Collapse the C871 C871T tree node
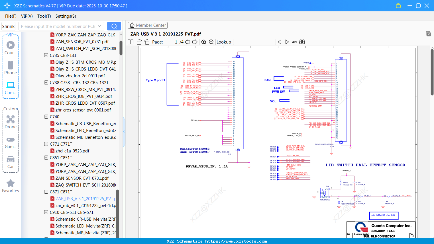The height and width of the screenshot is (244, 434). 46,192
